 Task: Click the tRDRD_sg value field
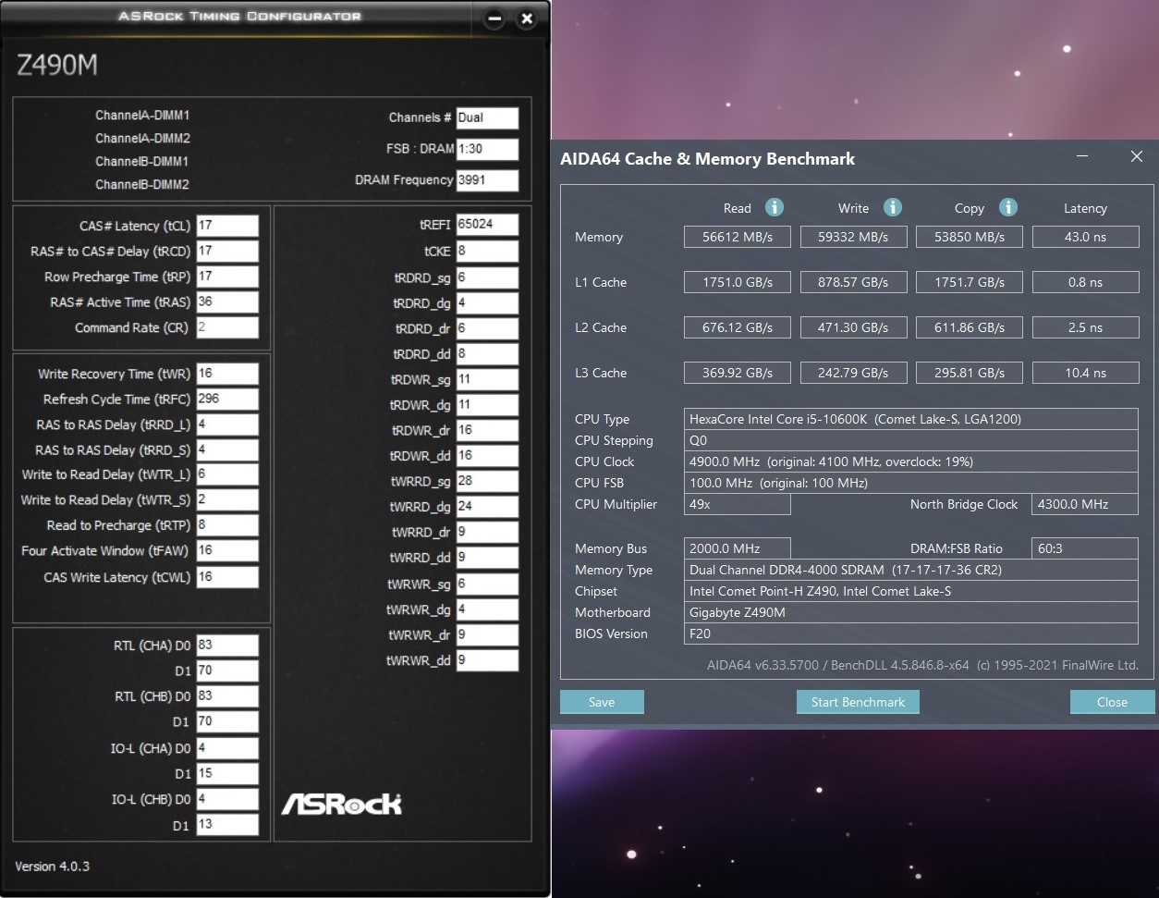pos(487,277)
